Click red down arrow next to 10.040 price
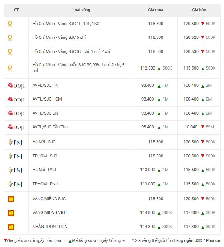Image resolution: width=224 pixels, height=247 pixels. [x=202, y=127]
